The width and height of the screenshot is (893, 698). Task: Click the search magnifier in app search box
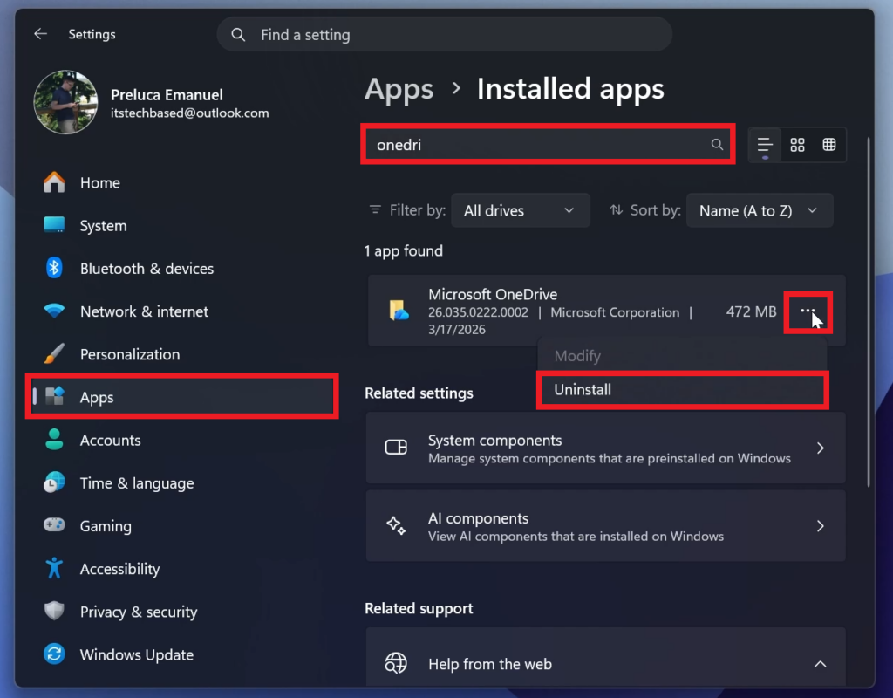tap(717, 145)
